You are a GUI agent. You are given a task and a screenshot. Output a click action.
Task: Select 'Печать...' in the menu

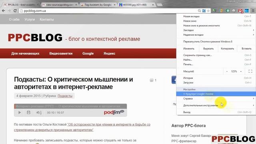click(x=216, y=64)
